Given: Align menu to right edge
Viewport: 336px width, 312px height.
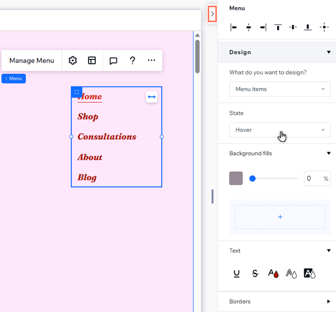Looking at the screenshot, I should 263,27.
